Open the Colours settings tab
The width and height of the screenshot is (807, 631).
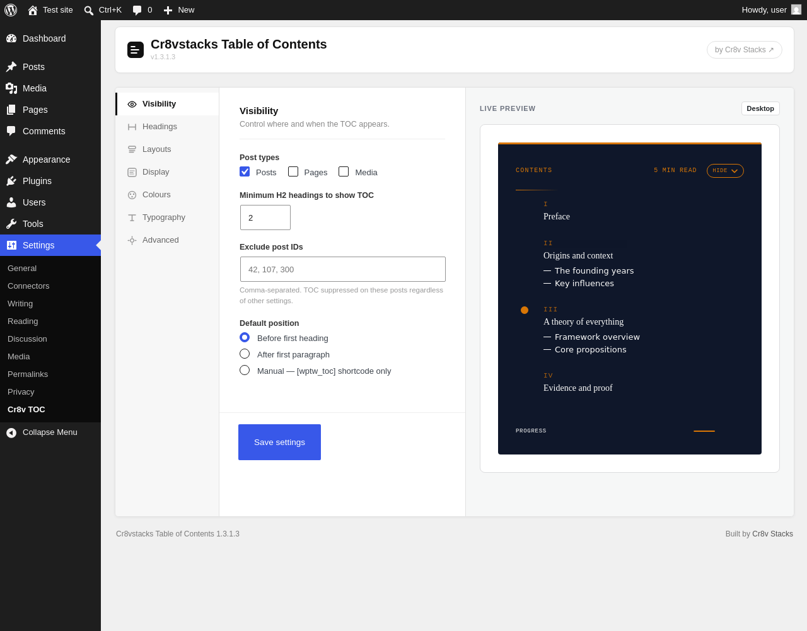[x=168, y=195]
